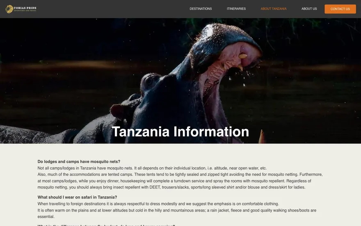
Task: Click the line beginning 'Also, much of the accommodations'
Action: (180, 175)
